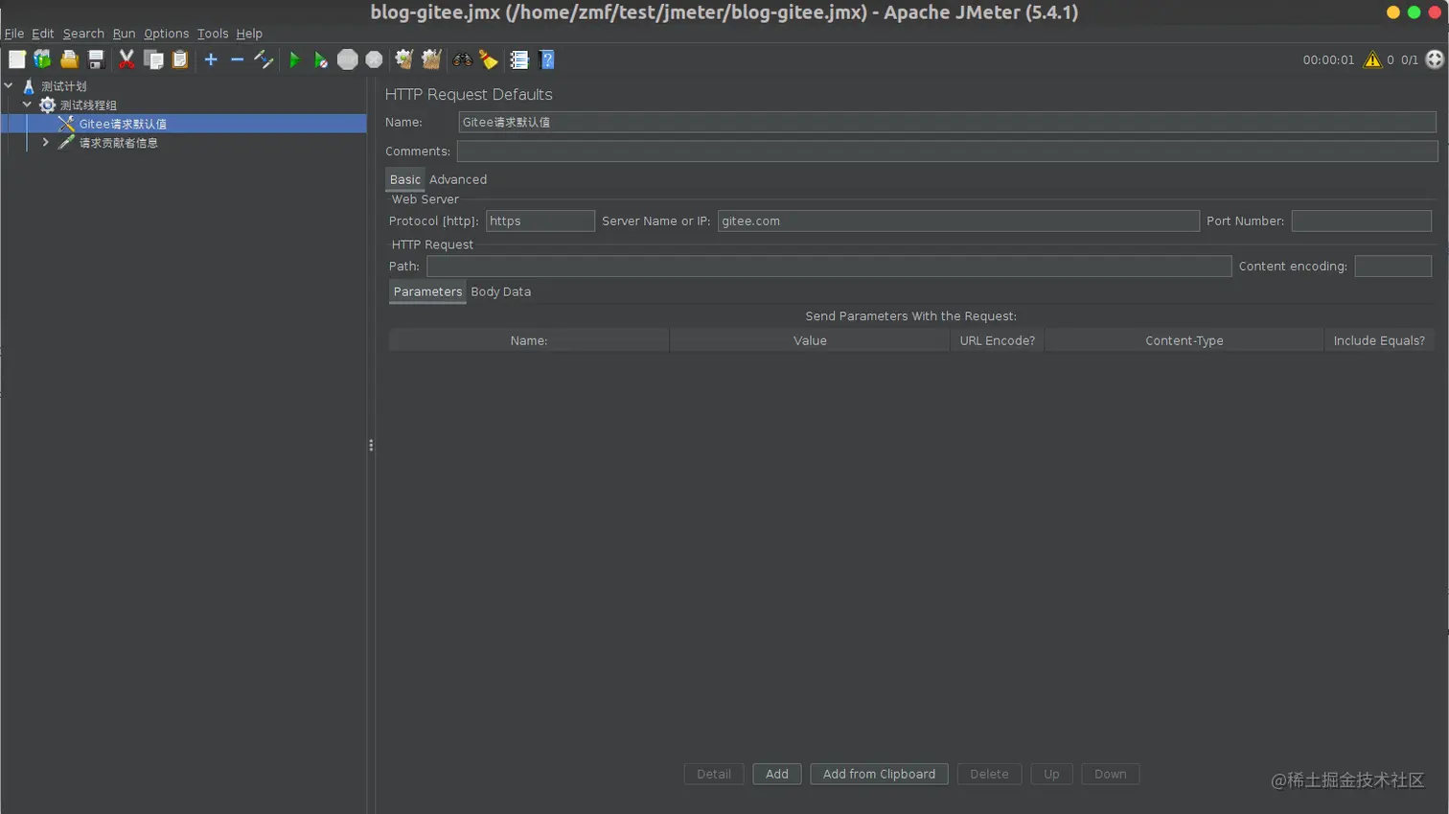Expand all nodes with plus icon
Viewport: 1449px width, 814px height.
tap(211, 59)
